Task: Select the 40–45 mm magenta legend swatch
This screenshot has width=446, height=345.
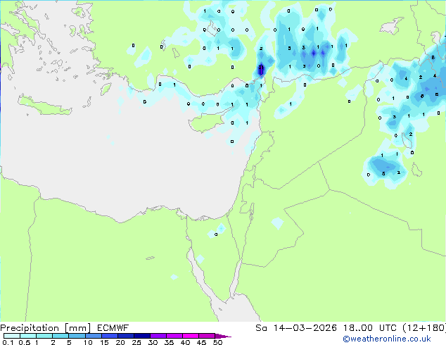Action: point(191,336)
